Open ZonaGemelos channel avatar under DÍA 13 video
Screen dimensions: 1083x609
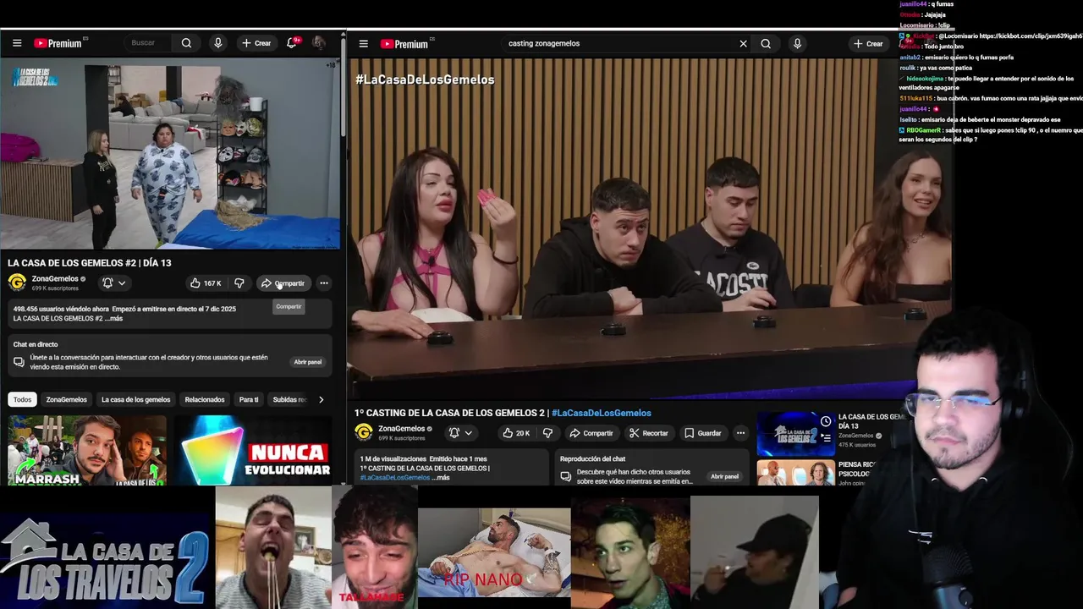tap(17, 283)
